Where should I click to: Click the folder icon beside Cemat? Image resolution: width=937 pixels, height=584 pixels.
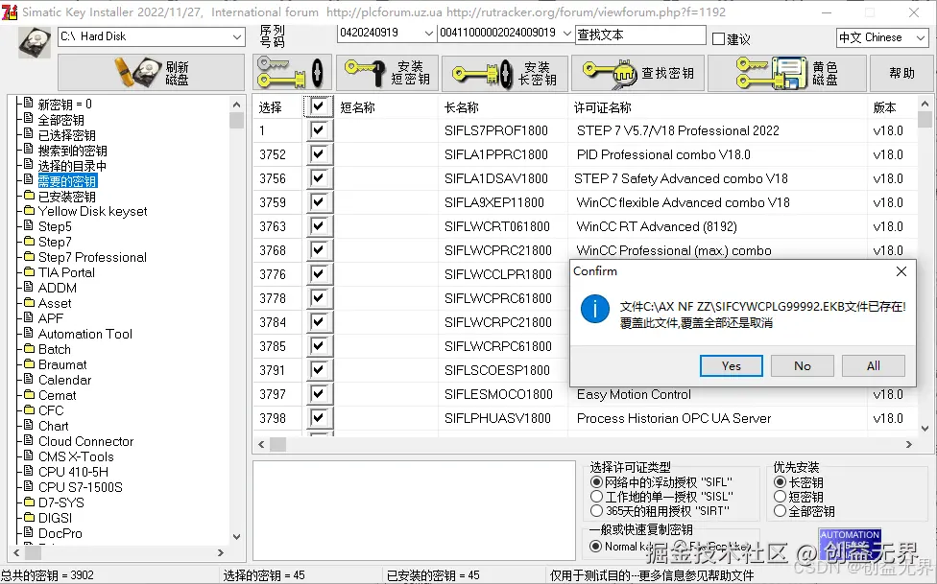click(29, 394)
